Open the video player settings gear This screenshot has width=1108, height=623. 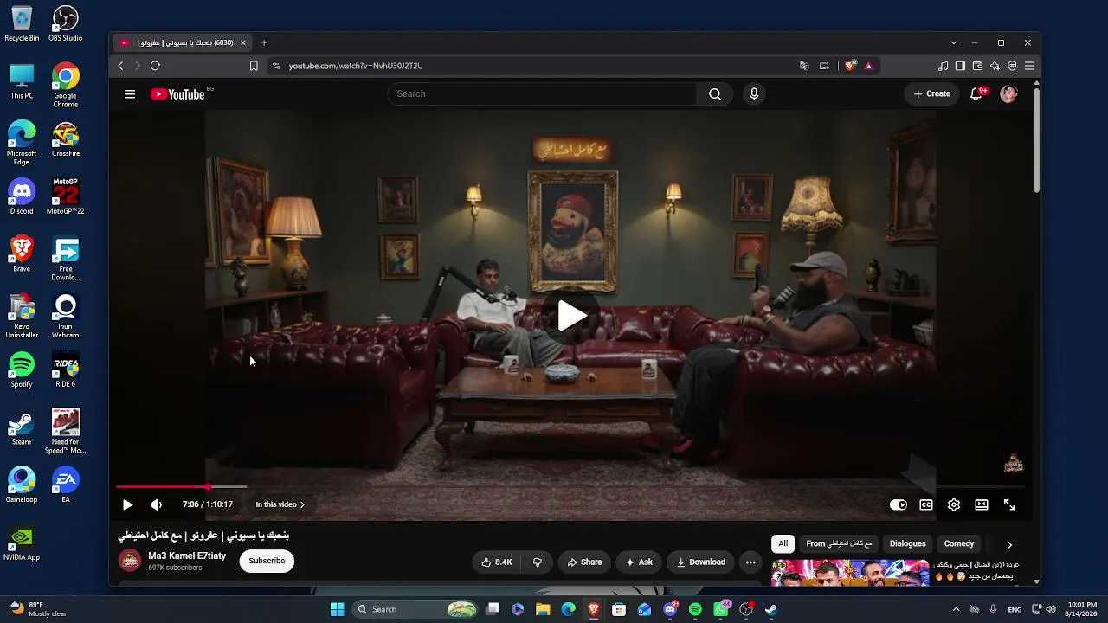click(954, 504)
